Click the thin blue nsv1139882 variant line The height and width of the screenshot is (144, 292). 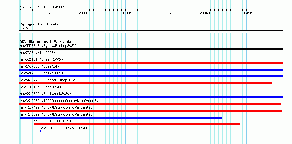pyautogui.click(x=161, y=131)
